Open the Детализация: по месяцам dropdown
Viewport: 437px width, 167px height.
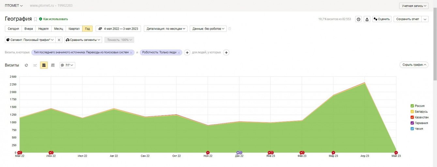pyautogui.click(x=166, y=29)
